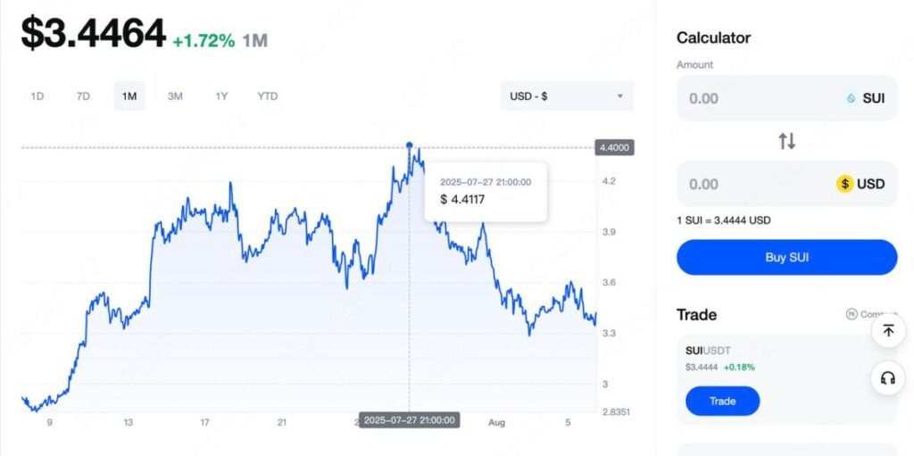The width and height of the screenshot is (914, 456).
Task: Expand currency dropdown arrow
Action: pyautogui.click(x=620, y=96)
